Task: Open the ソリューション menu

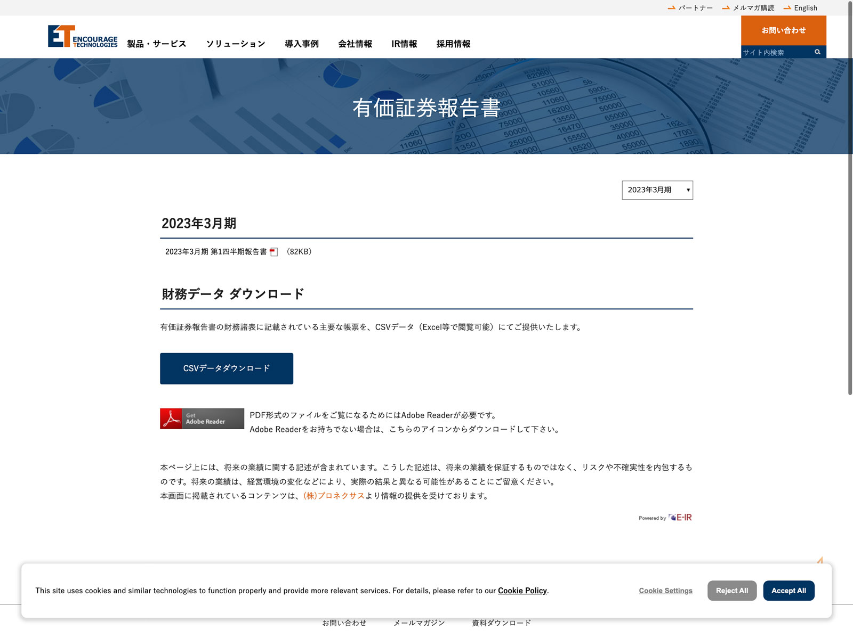Action: 236,44
